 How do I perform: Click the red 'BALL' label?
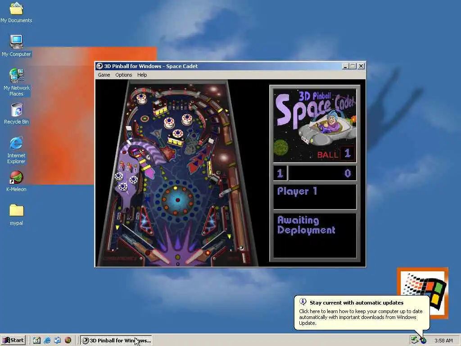[x=328, y=155]
